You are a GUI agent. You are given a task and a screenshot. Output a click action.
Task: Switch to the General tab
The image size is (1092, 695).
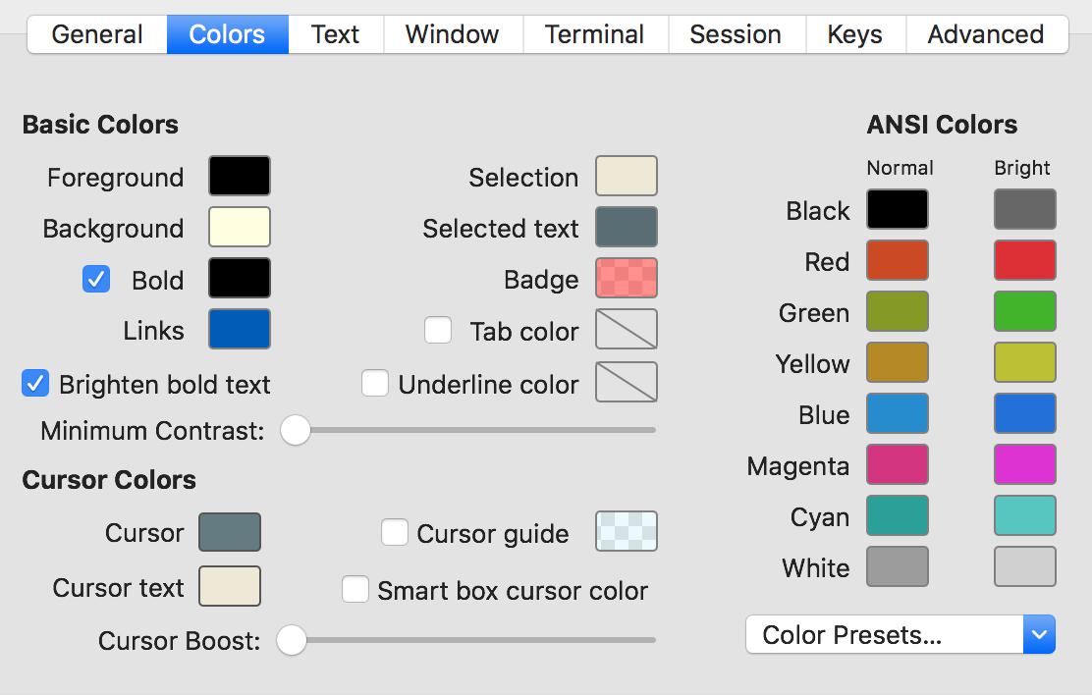click(x=96, y=34)
